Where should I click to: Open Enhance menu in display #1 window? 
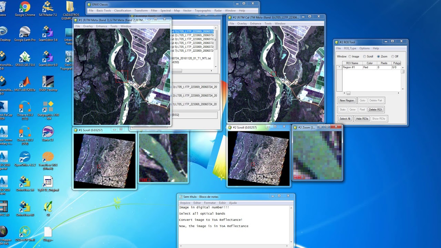pos(101,26)
